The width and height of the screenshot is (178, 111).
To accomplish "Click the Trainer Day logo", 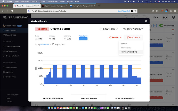I will click(15, 17).
